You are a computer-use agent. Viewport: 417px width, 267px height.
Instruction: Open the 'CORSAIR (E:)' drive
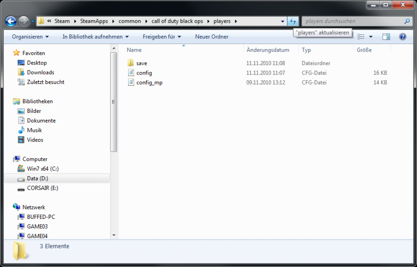coord(43,188)
